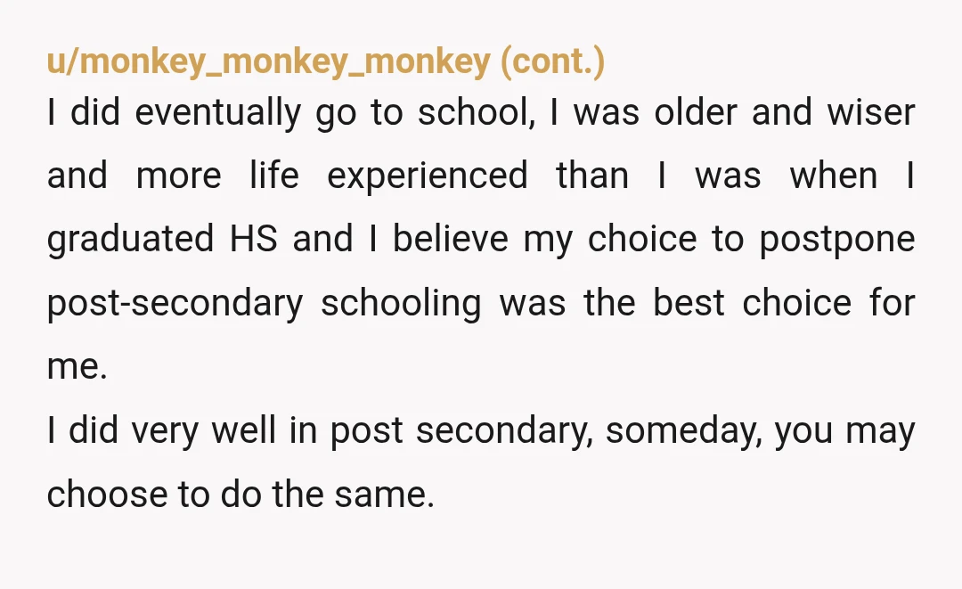Click the hyphenated word "post-secondary"
This screenshot has width=962, height=589.
coord(175,305)
